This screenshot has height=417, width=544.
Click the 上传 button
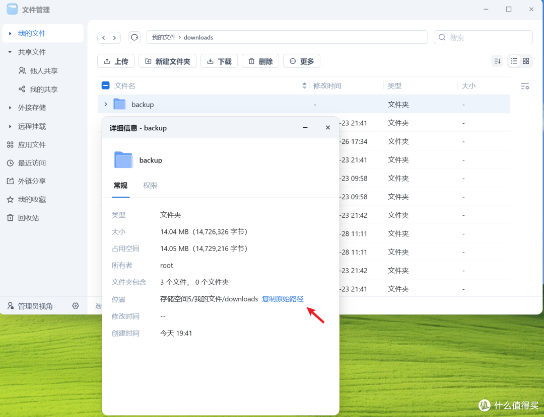point(116,61)
